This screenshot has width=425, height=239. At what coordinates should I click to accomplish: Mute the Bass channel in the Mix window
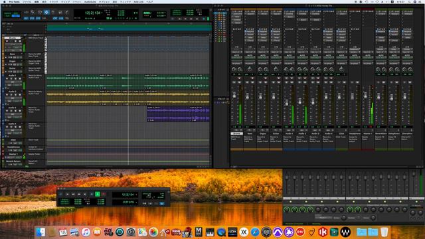coord(252,82)
